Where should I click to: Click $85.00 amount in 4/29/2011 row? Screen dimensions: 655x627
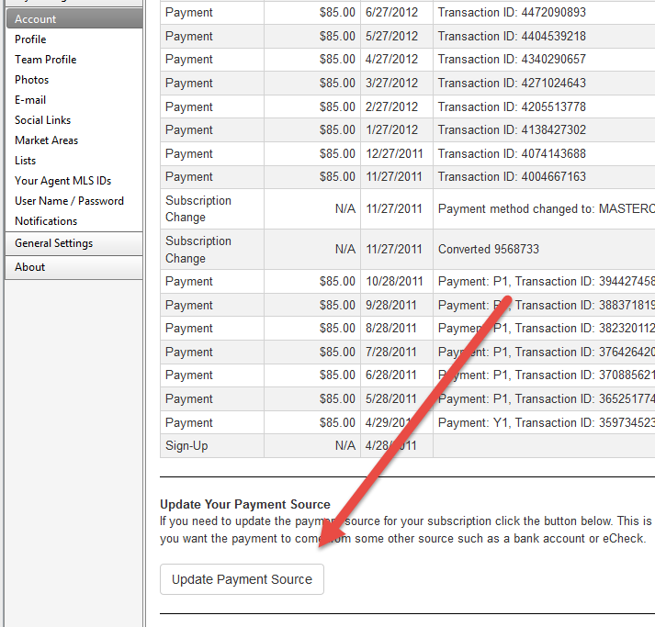click(x=337, y=422)
